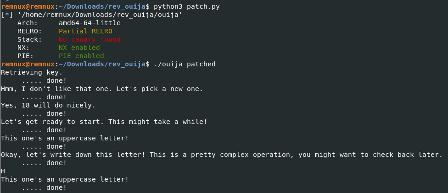Click the "Hmm, I don't like that one" line
The width and height of the screenshot is (448, 193).
(102, 89)
